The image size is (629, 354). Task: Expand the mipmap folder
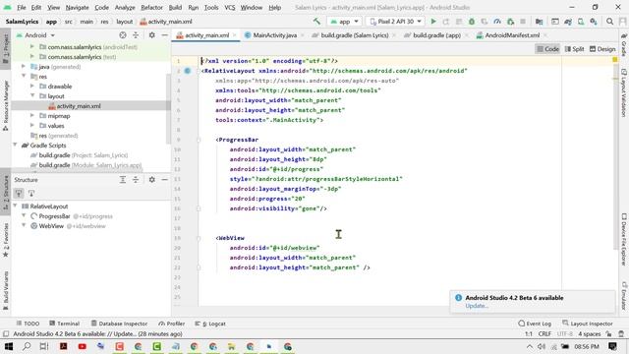click(32, 116)
